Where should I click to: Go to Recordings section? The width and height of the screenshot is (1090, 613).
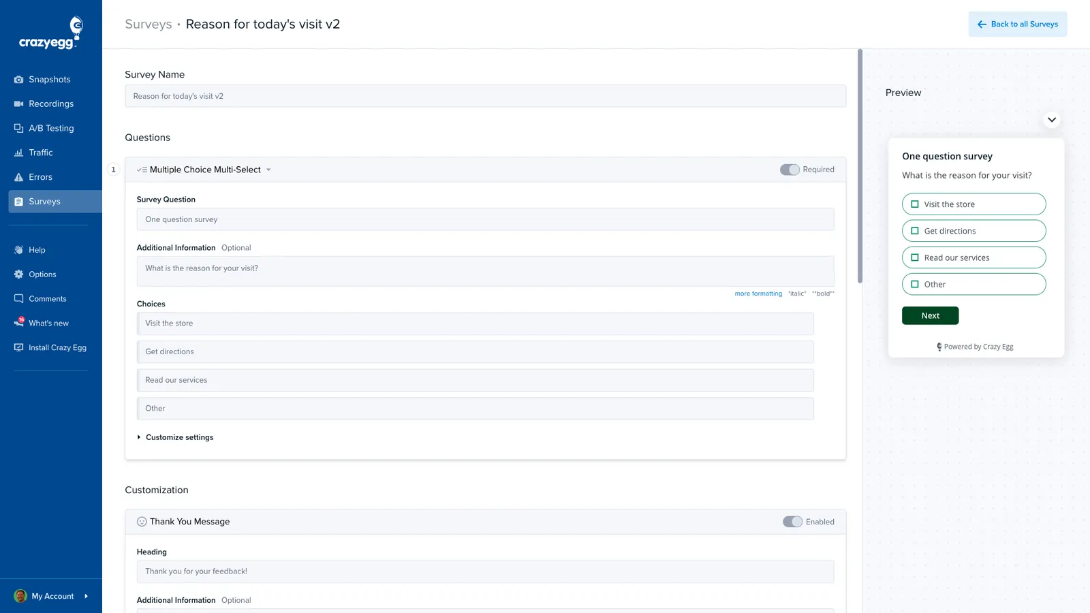tap(51, 104)
